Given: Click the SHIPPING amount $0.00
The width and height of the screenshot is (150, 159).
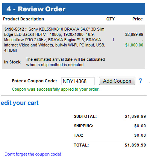Looking at the screenshot, I should tap(140, 126).
